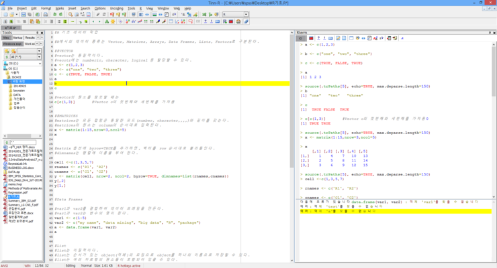Open the Encoding menu
Image resolution: width=497 pixels, height=268 pixels.
tap(116, 8)
